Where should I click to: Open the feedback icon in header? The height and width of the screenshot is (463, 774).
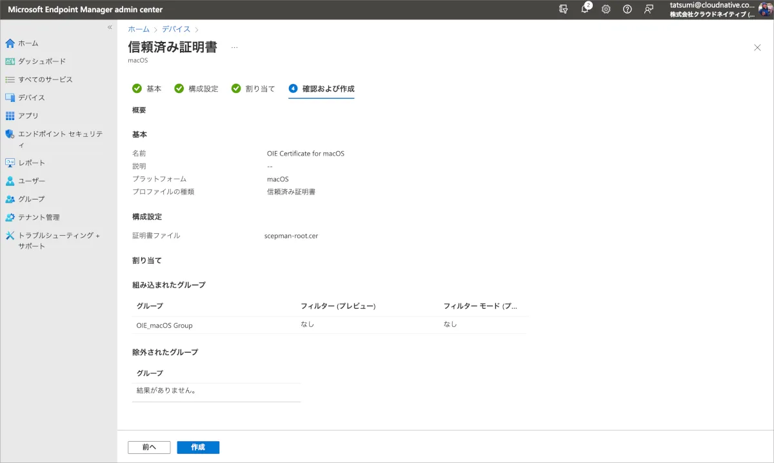pyautogui.click(x=649, y=9)
